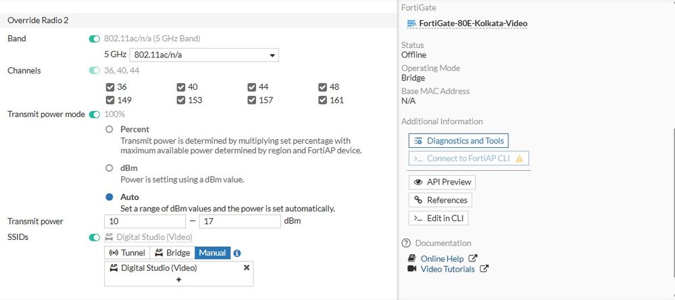
Task: Click the warning icon on FortiAP CLI
Action: pyautogui.click(x=519, y=159)
